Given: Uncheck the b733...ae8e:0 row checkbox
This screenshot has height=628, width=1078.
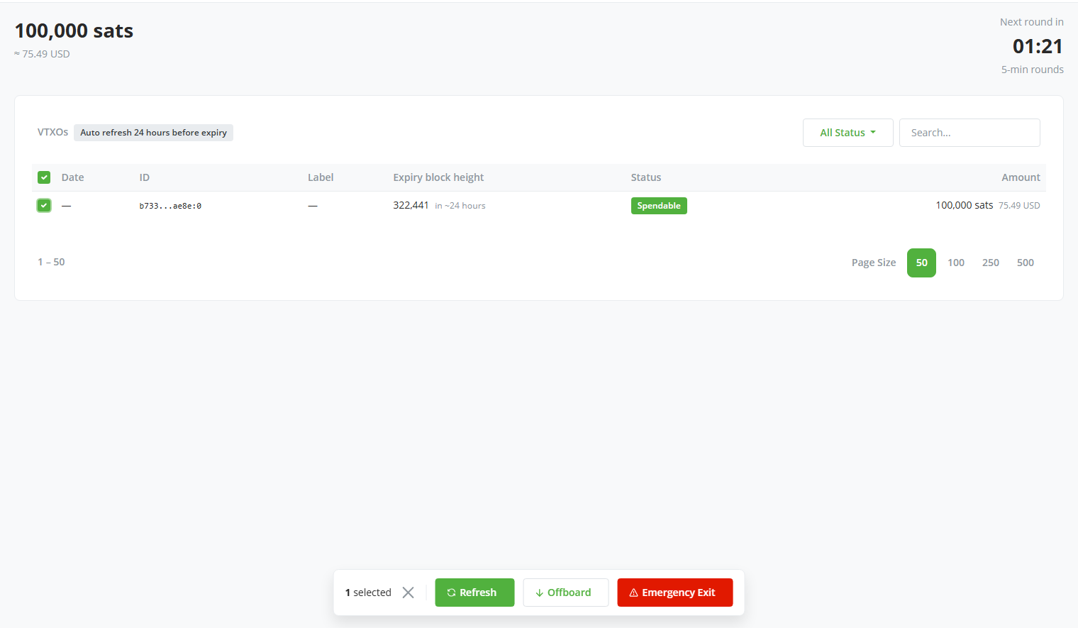Looking at the screenshot, I should tap(44, 206).
